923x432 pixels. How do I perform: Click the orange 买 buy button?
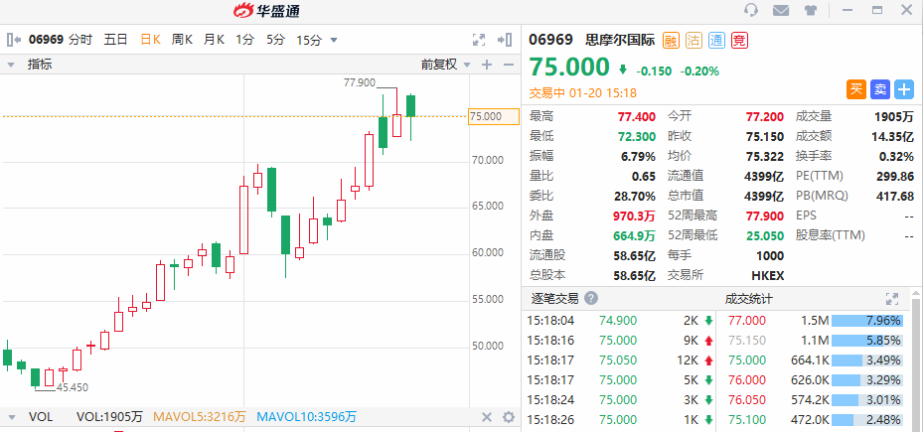click(856, 89)
